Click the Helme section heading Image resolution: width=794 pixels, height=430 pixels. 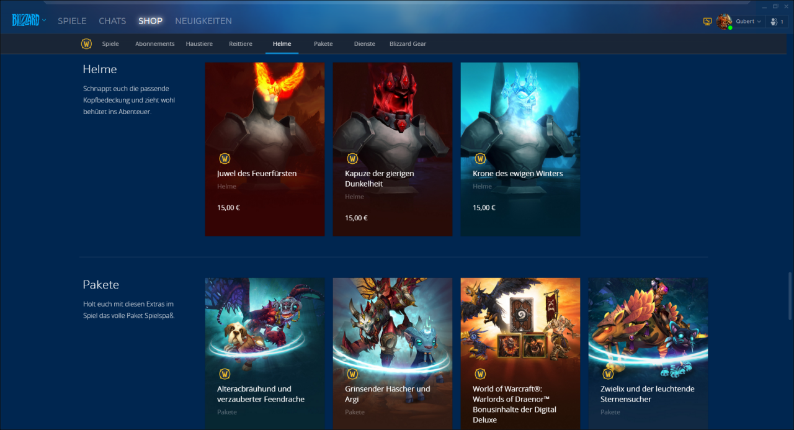point(100,69)
